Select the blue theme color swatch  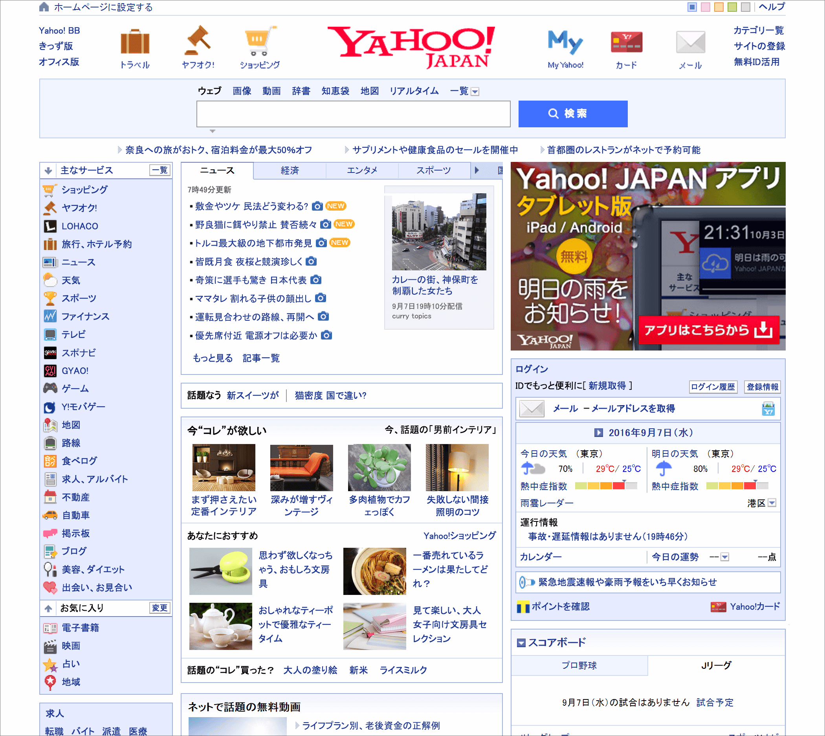(x=691, y=7)
